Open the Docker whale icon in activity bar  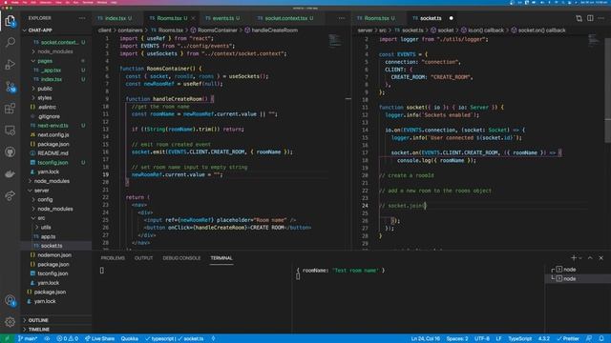pyautogui.click(x=11, y=173)
